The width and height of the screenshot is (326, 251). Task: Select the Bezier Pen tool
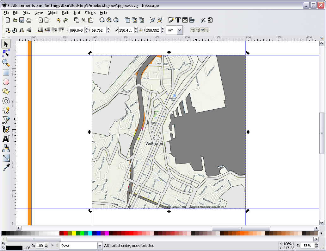pos(6,120)
